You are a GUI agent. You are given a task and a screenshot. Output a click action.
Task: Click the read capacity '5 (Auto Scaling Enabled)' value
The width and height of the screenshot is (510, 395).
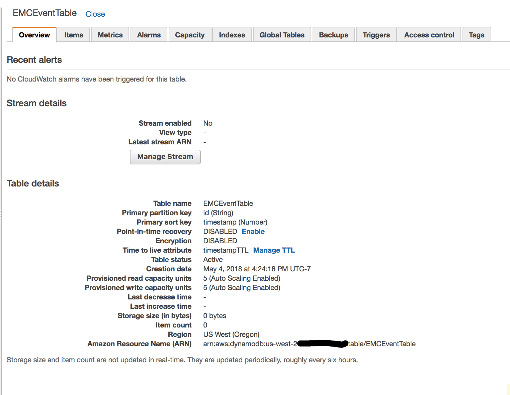[x=242, y=278]
